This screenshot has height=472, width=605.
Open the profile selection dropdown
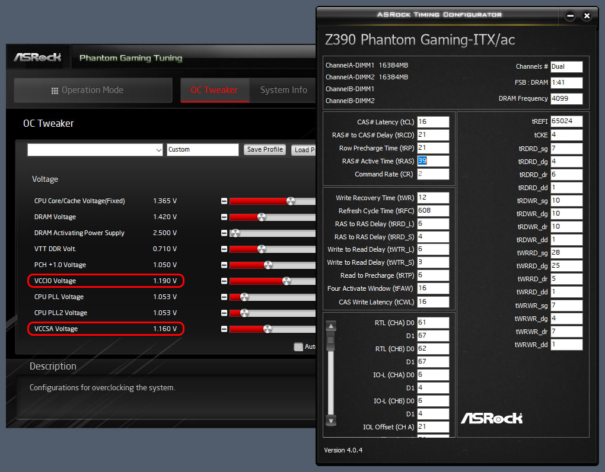tap(95, 150)
